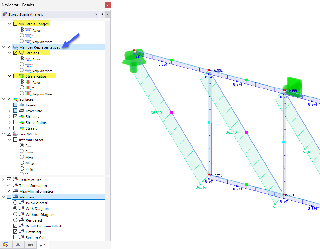Click the Stress-Strain Analysis cube icon
This screenshot has height=249, width=320.
pyautogui.click(x=5, y=14)
